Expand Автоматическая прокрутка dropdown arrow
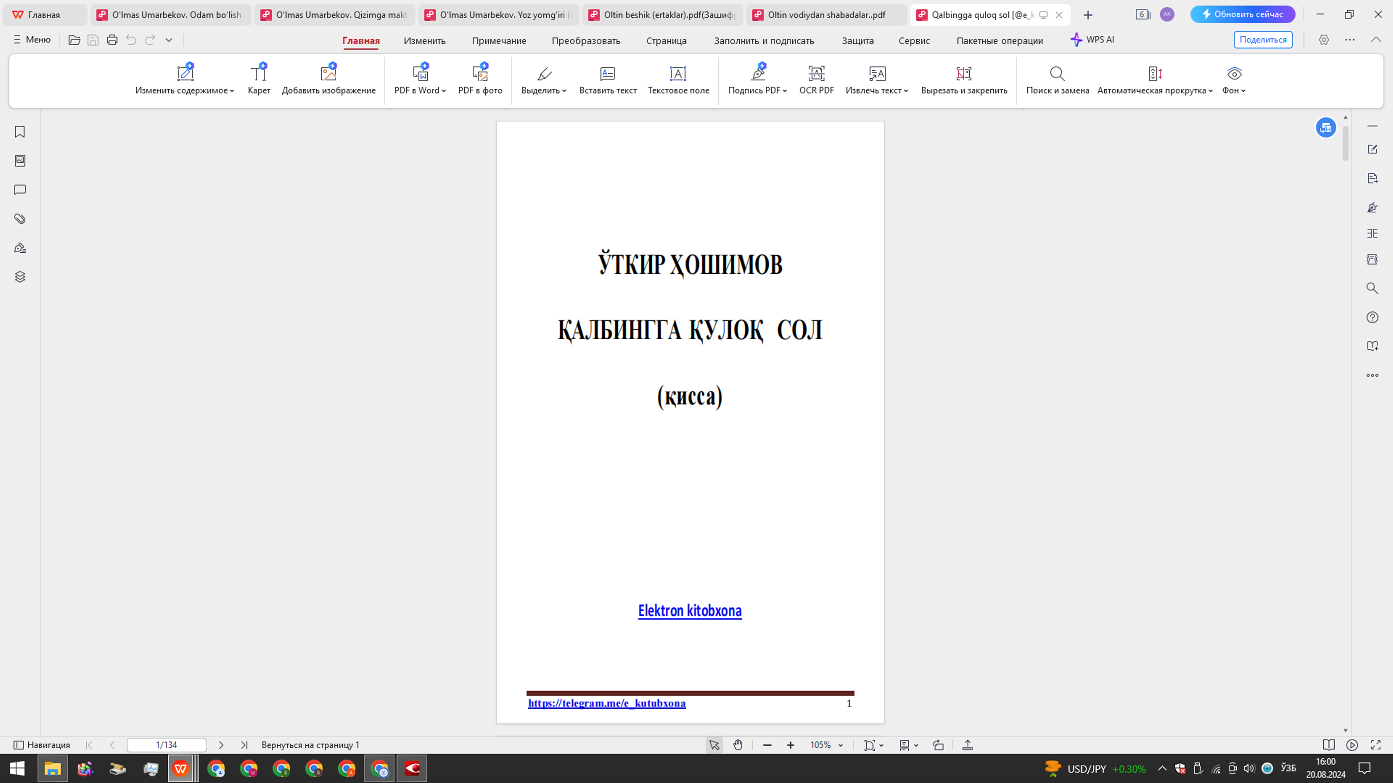This screenshot has width=1393, height=783. click(x=1210, y=91)
